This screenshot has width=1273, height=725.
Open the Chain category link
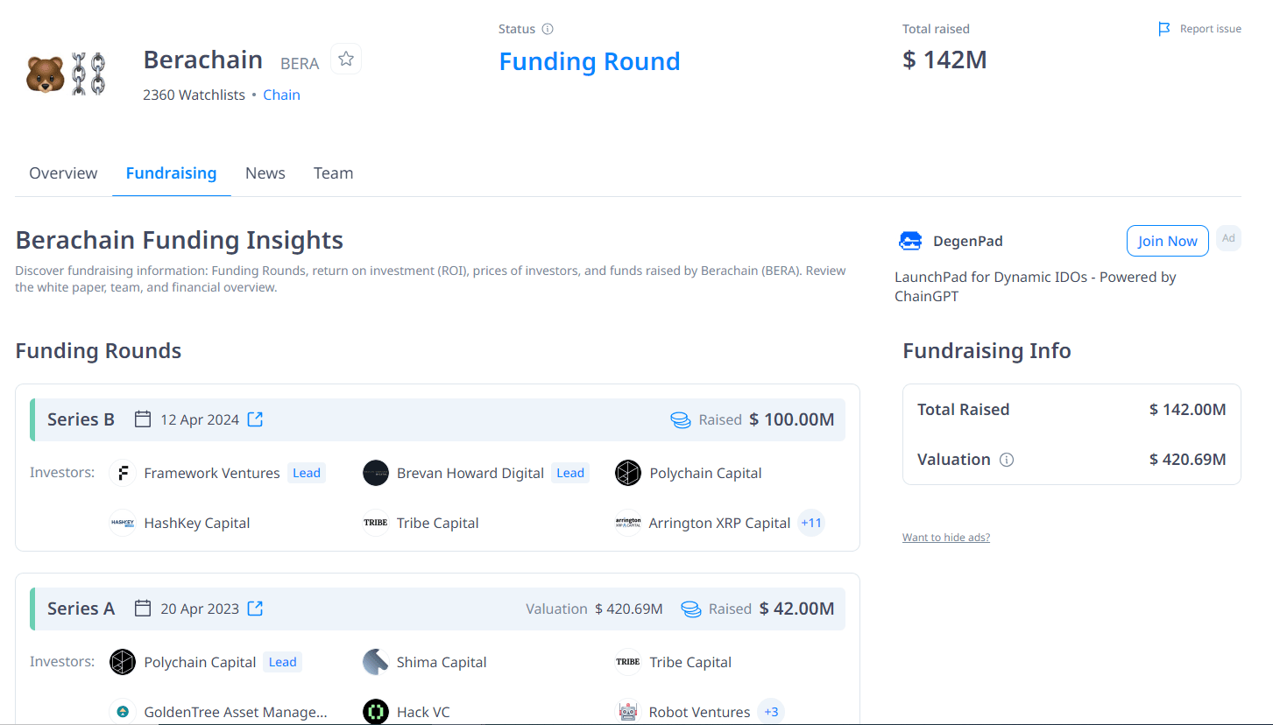[x=281, y=95]
